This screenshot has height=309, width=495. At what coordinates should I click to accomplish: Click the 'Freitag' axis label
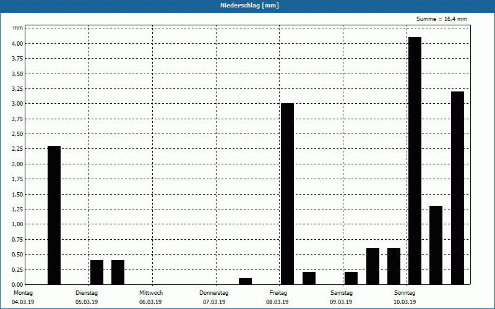(278, 293)
